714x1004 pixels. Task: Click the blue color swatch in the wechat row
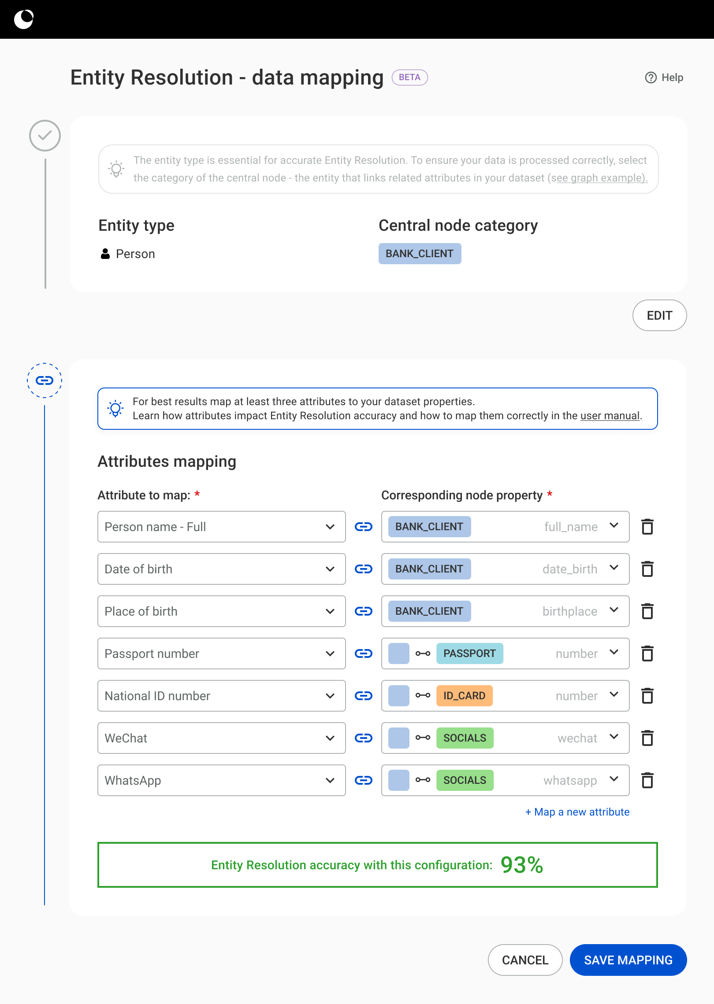pos(399,738)
